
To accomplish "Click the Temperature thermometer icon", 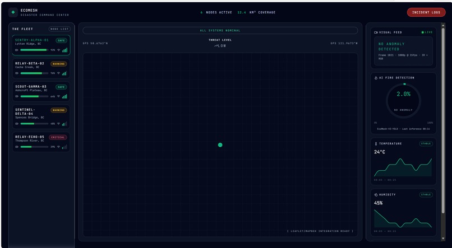I will (376, 143).
